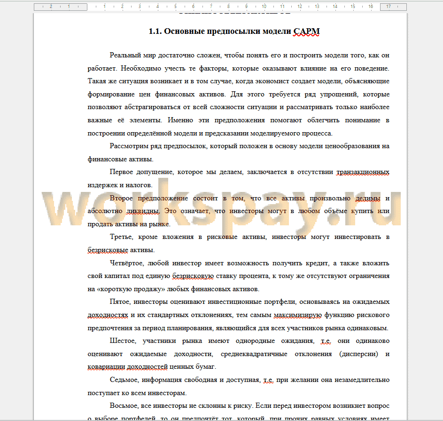Click the quoted phrase "короткую продажу"

[x=131, y=289]
